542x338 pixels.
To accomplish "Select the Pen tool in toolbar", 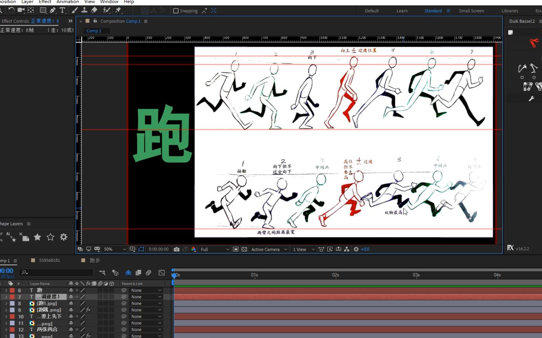I will [x=53, y=10].
